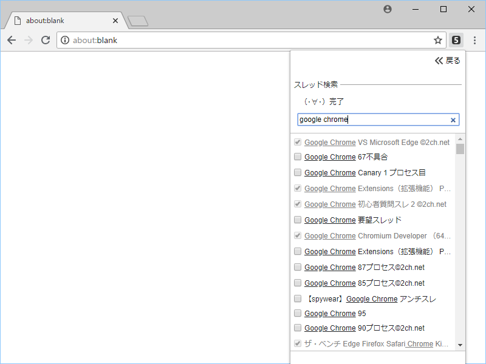Open Google Chrome VS Microsoft Edge thread

pos(377,143)
